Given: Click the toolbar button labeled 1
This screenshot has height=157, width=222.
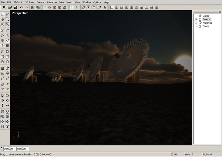Looking at the screenshot, I should click(x=72, y=7).
